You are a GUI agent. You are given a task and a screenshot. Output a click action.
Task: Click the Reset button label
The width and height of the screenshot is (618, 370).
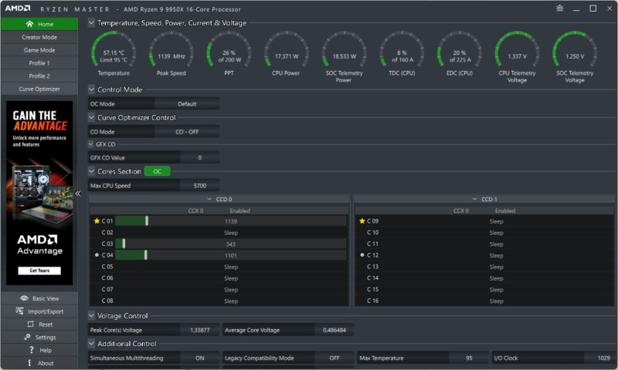46,325
